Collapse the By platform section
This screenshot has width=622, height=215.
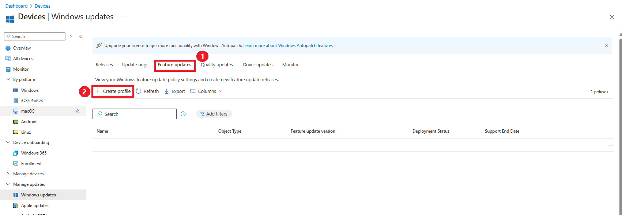[x=8, y=79]
